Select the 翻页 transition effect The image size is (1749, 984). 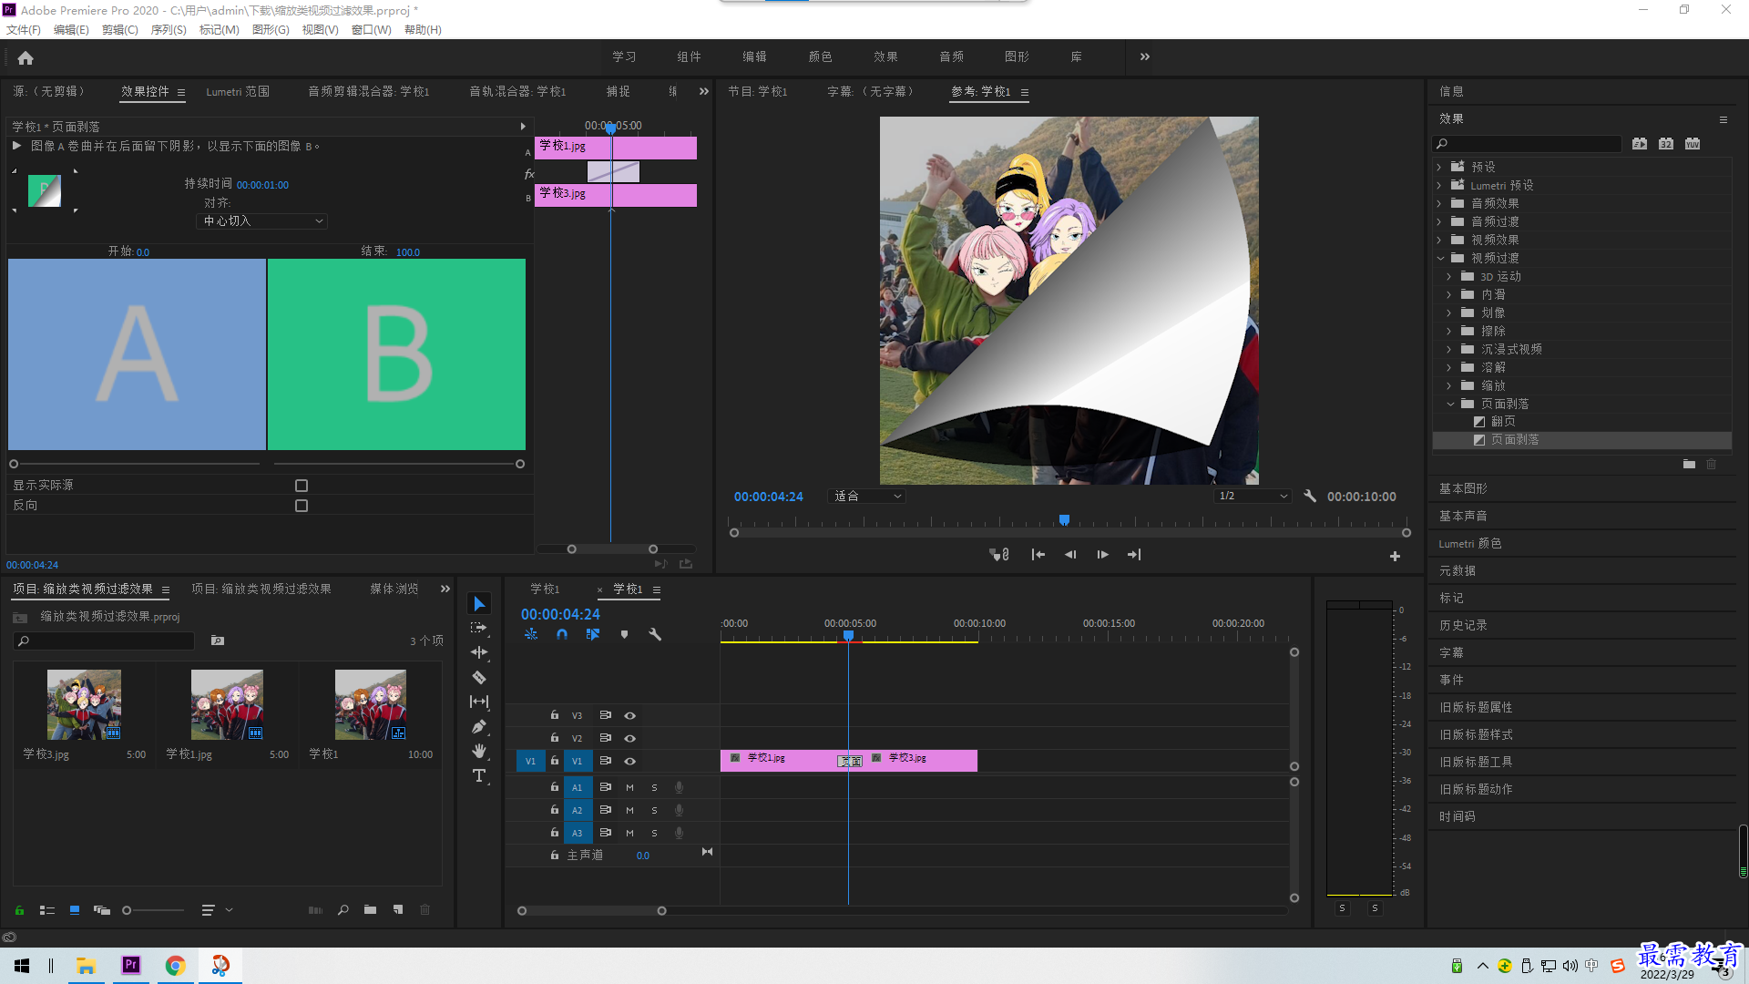pos(1503,422)
